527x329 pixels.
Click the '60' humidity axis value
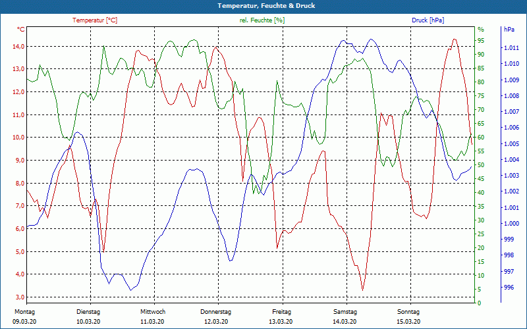(x=481, y=138)
